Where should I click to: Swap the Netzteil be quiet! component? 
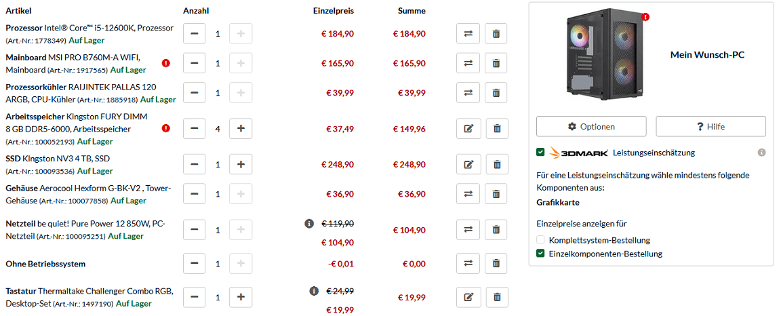(468, 231)
